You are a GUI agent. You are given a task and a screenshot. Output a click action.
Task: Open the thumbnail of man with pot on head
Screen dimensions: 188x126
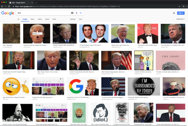174,86
